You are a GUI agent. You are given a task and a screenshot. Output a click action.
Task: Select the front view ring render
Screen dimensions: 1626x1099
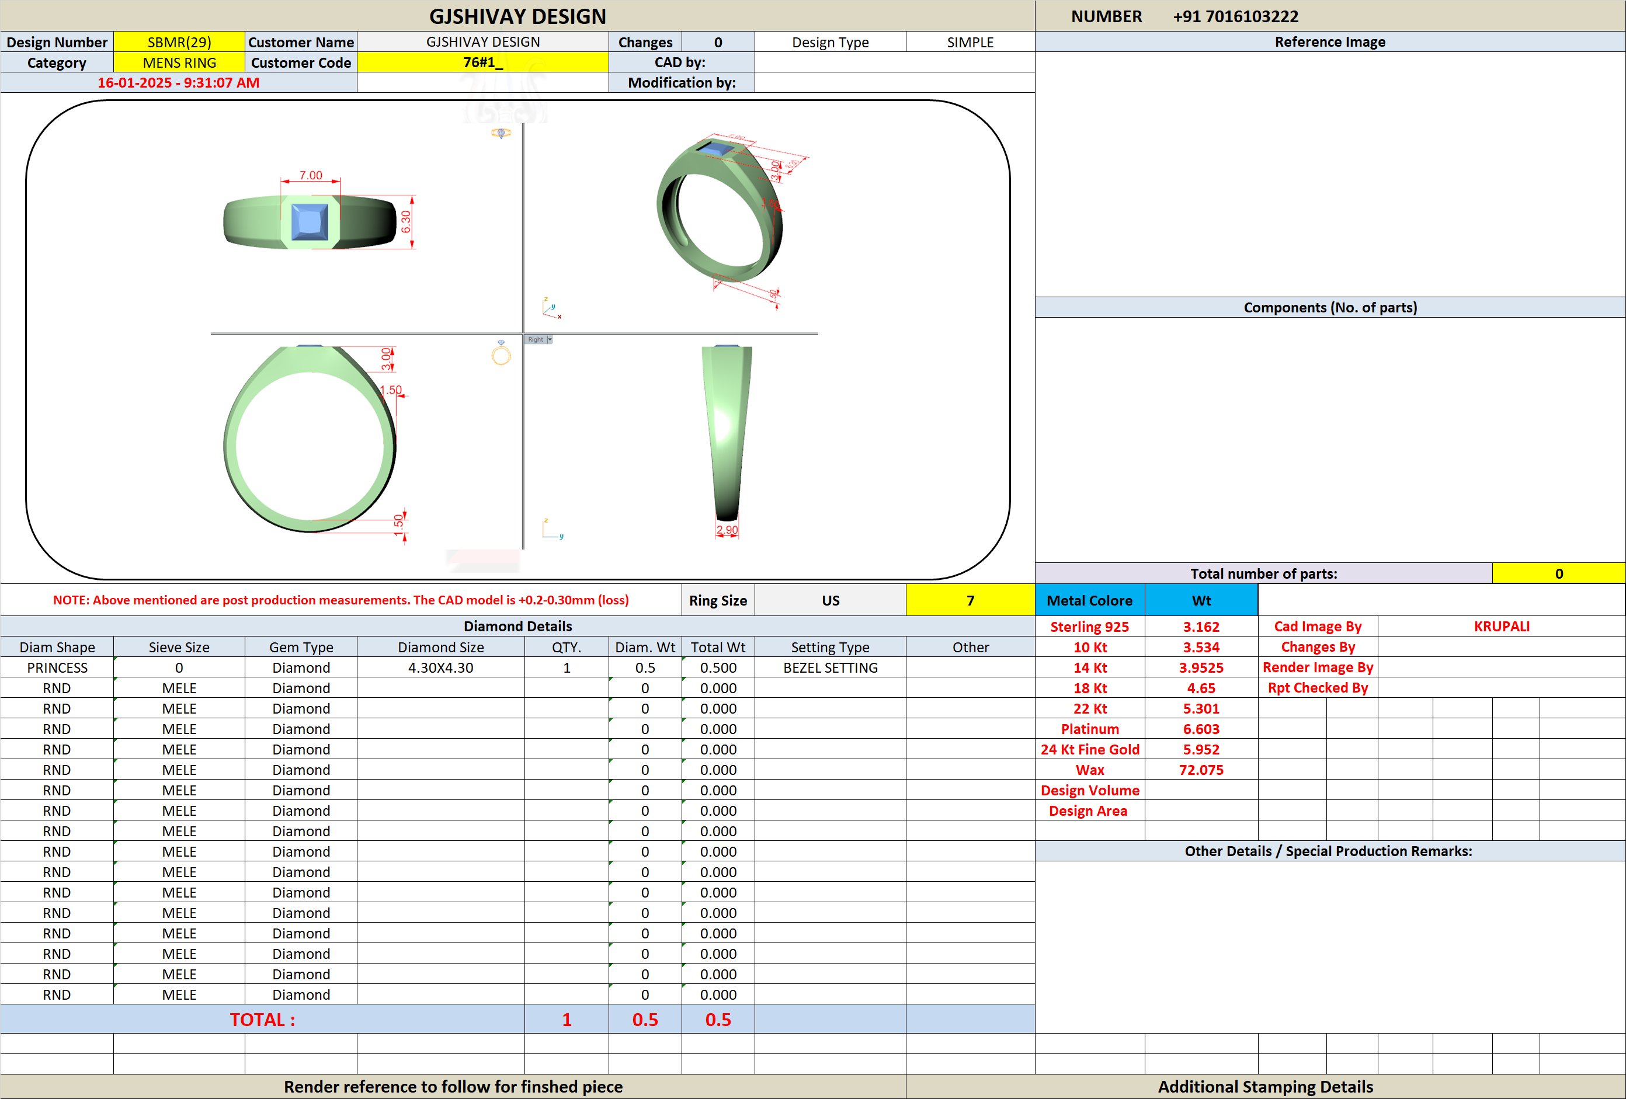pos(310,439)
